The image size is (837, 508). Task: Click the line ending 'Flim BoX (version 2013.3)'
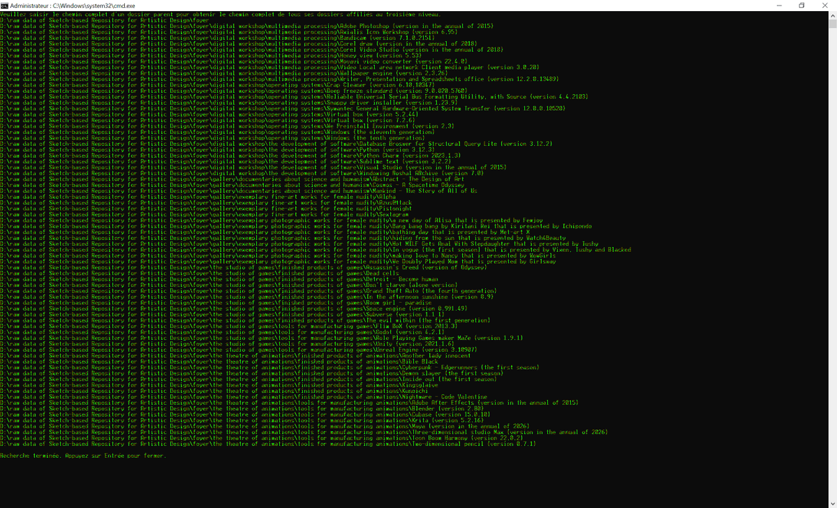[x=229, y=326]
